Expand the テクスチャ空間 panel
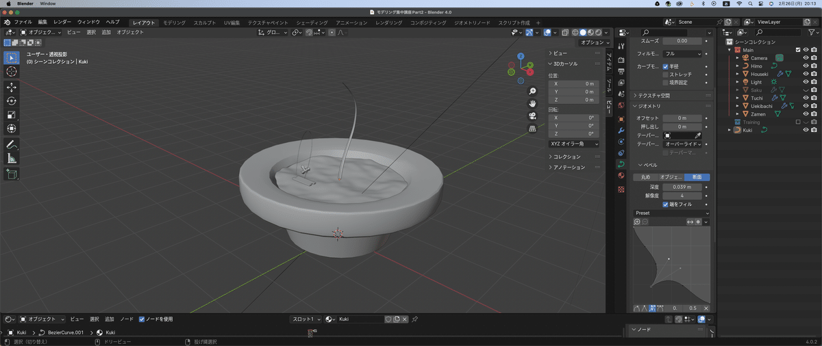The height and width of the screenshot is (346, 822). pyautogui.click(x=653, y=96)
